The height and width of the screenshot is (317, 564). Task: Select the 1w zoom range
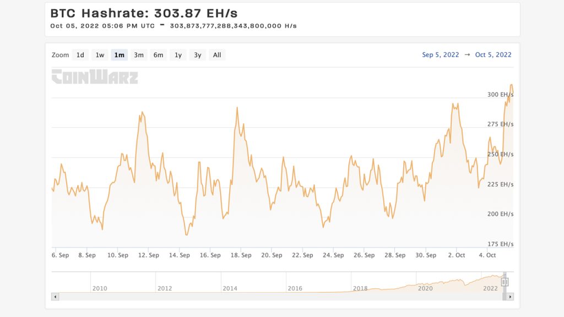[100, 55]
